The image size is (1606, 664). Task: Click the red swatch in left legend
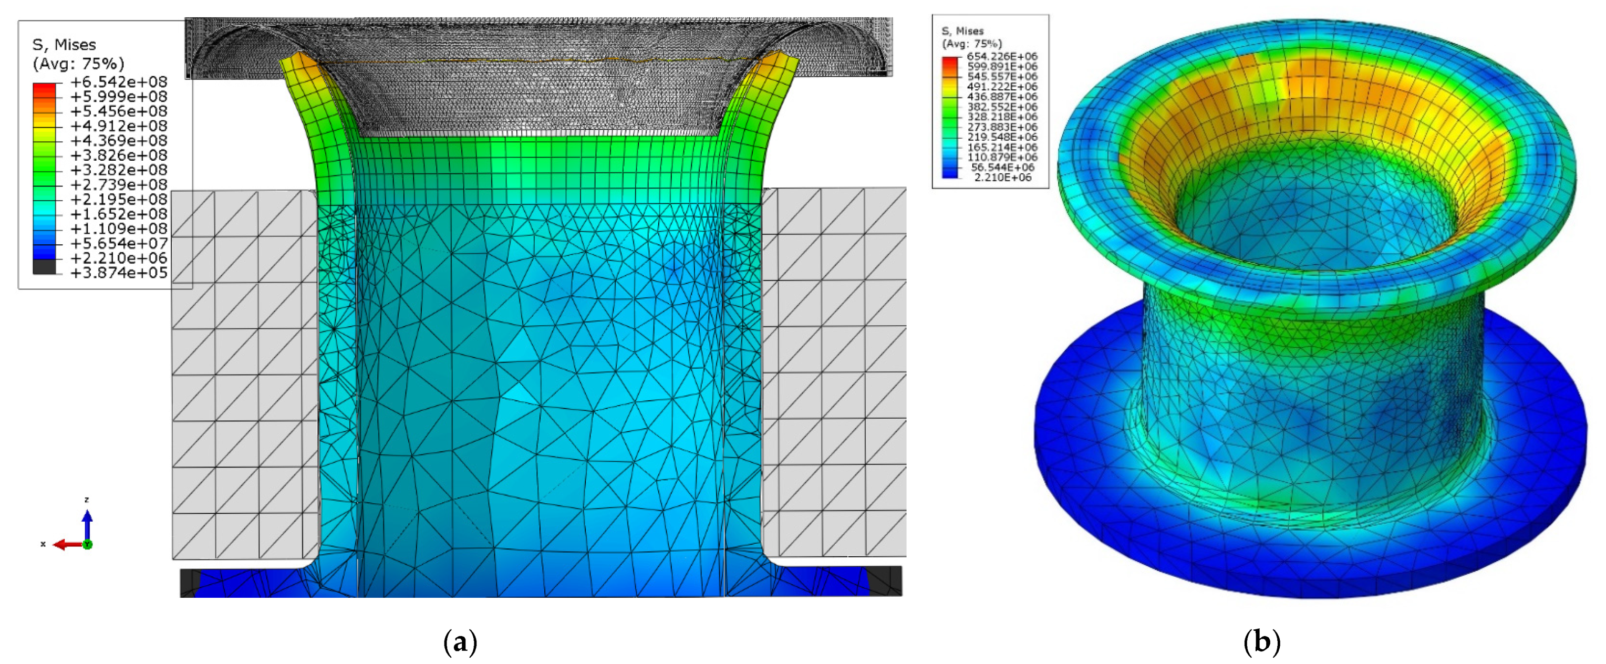coord(44,90)
